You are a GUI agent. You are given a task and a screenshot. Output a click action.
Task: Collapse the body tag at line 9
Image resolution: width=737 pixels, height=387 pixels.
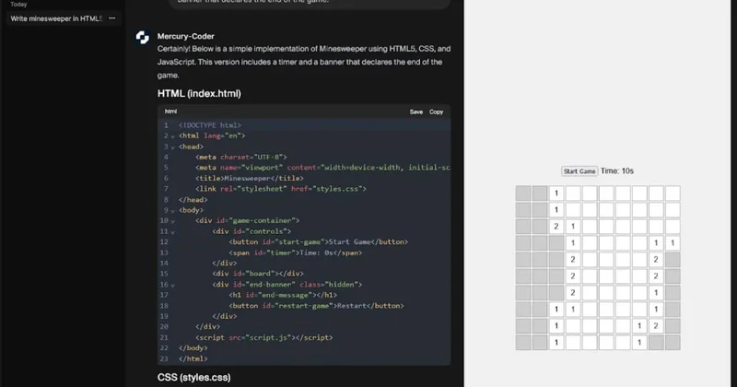172,210
